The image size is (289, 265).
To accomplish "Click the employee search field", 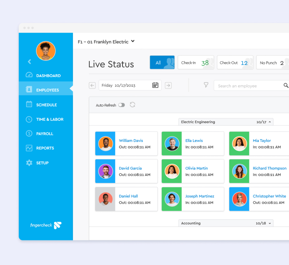I will 246,85.
